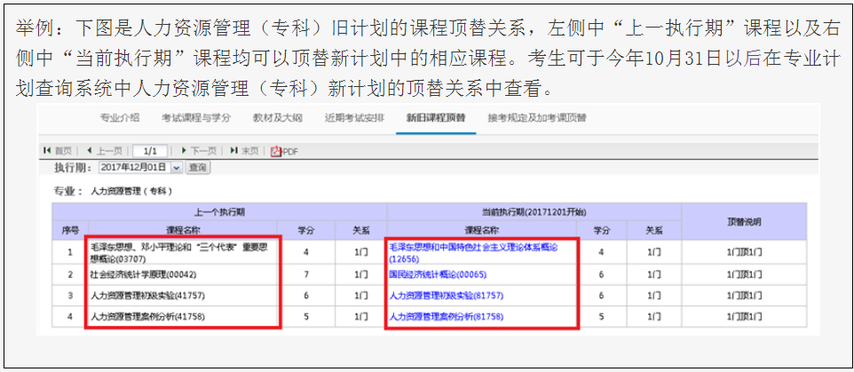Select the 教材及大纲 tab

(277, 117)
